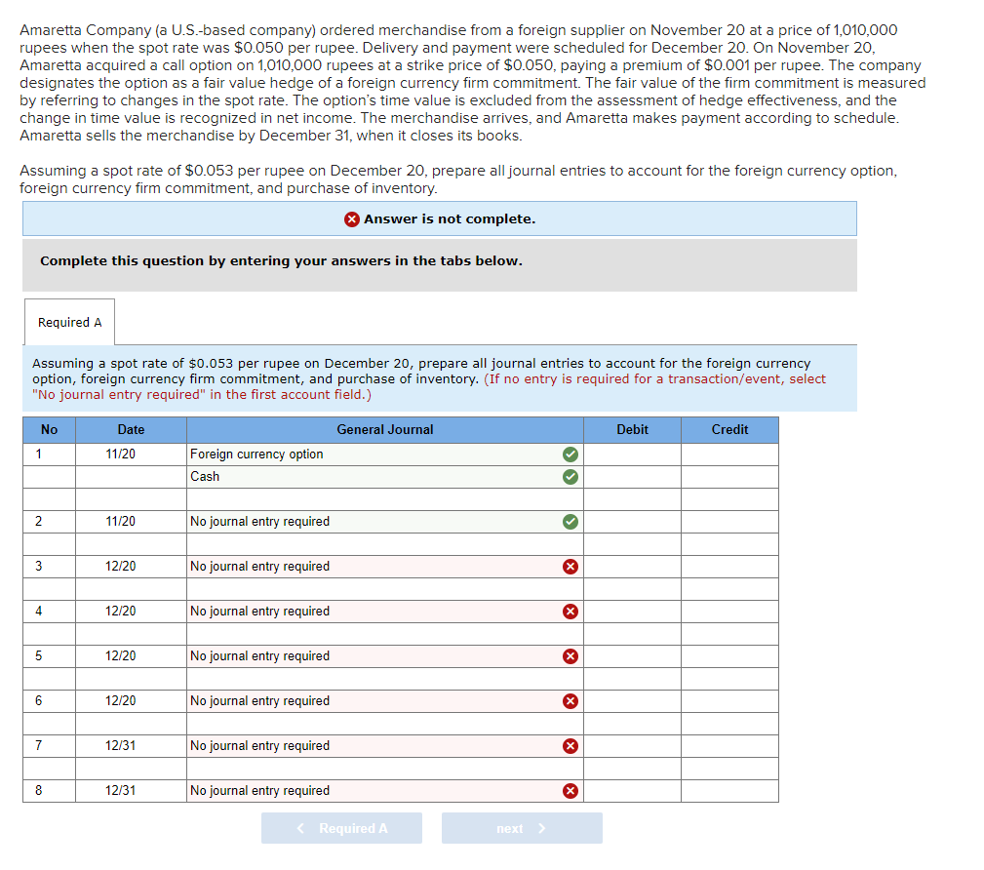The image size is (984, 870).
Task: Open entry 4 No journal entry required field
Action: click(x=384, y=612)
